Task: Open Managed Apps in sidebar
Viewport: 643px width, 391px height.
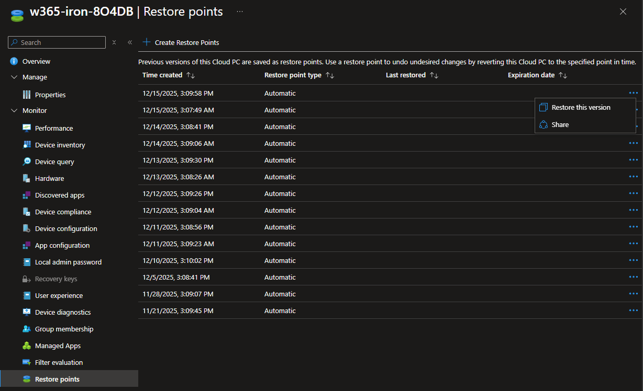Action: (58, 346)
